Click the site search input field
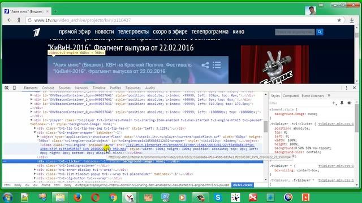Screen dimensions: 362x203 click(x=295, y=32)
